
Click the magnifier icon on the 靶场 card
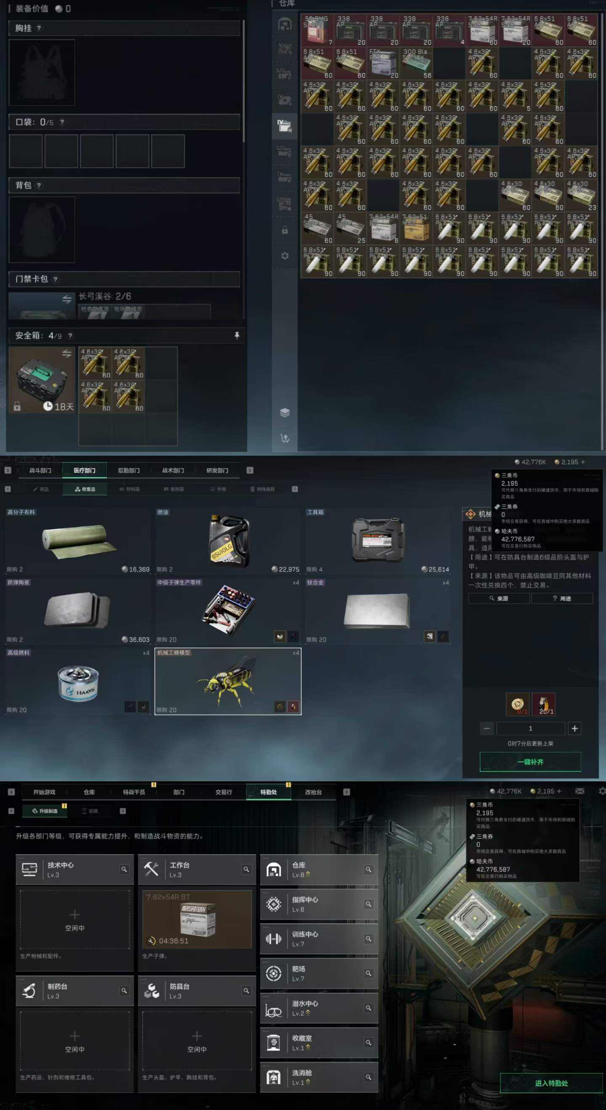pyautogui.click(x=368, y=973)
